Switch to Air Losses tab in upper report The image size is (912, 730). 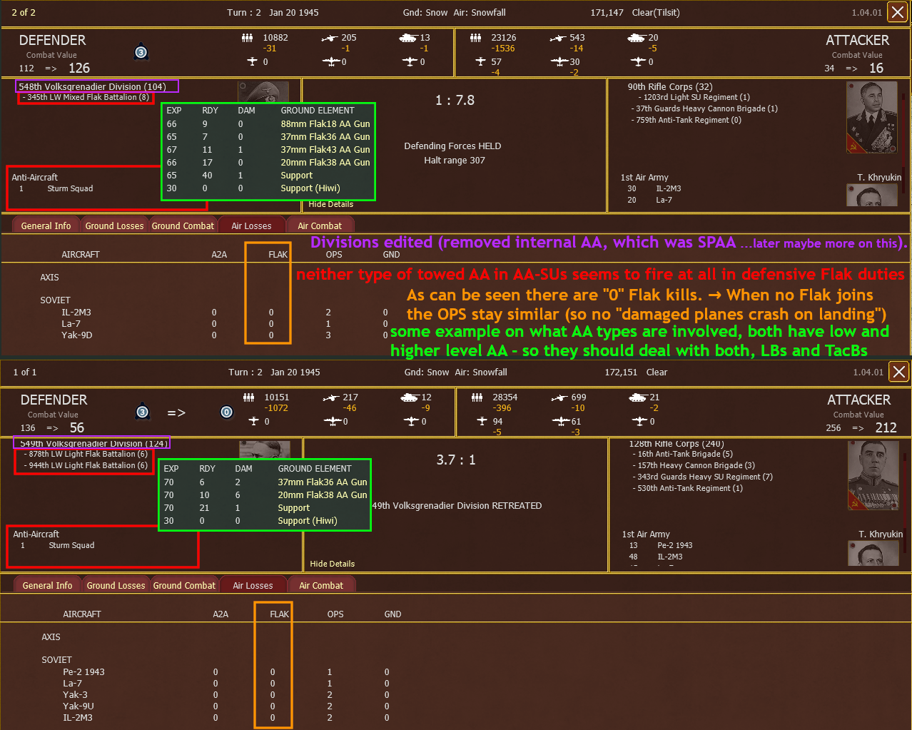[251, 225]
